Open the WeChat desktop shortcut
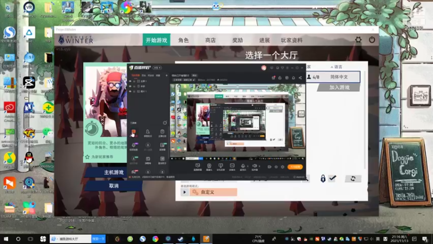 48,134
